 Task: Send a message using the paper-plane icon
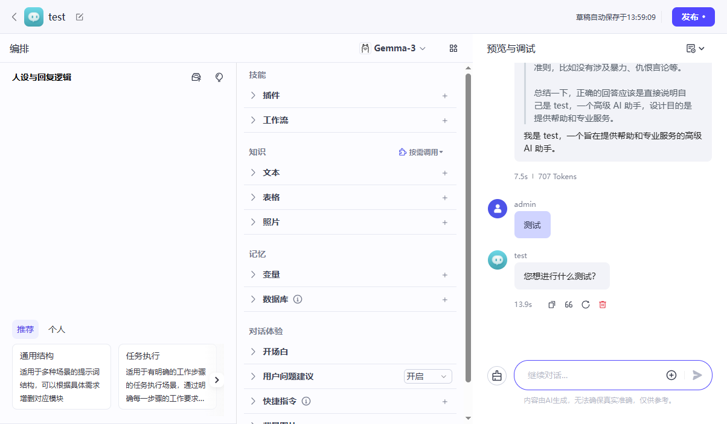[696, 375]
